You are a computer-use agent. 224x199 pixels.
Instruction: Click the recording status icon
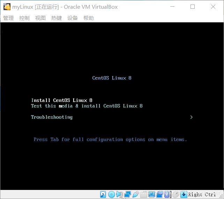pyautogui.click(x=159, y=194)
